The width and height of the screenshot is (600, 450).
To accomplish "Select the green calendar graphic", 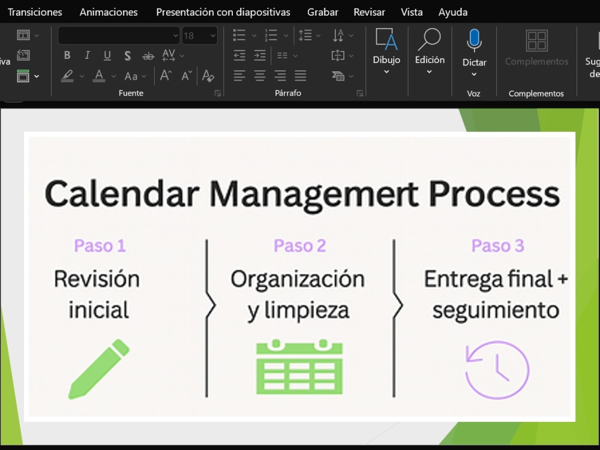I will [299, 367].
